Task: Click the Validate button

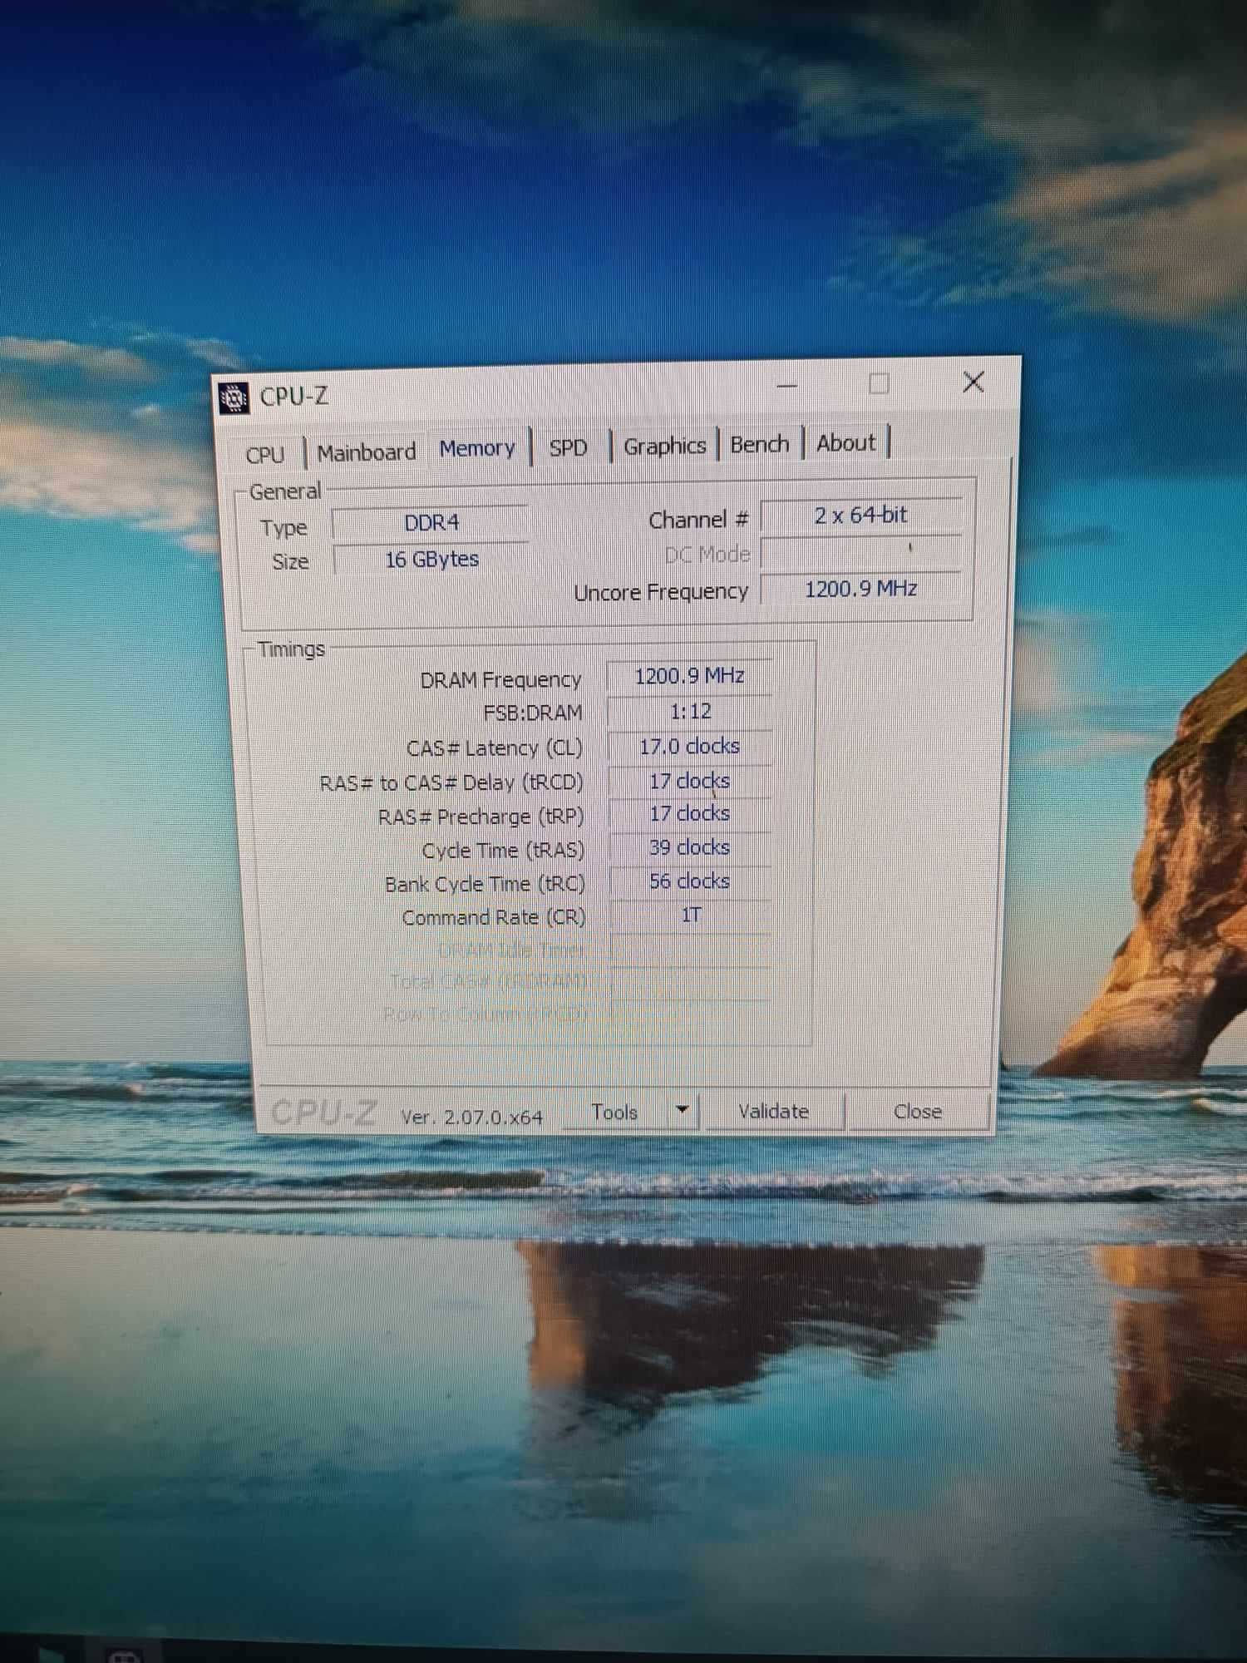Action: click(x=773, y=1112)
